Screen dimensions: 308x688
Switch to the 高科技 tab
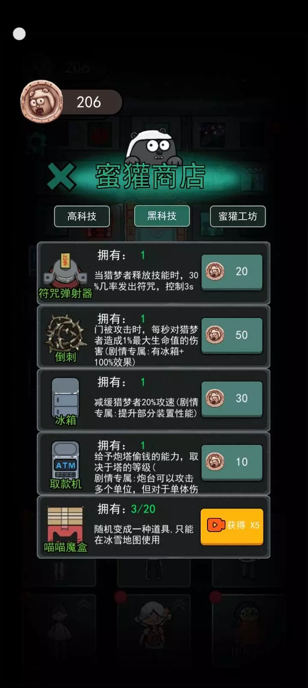coord(82,216)
